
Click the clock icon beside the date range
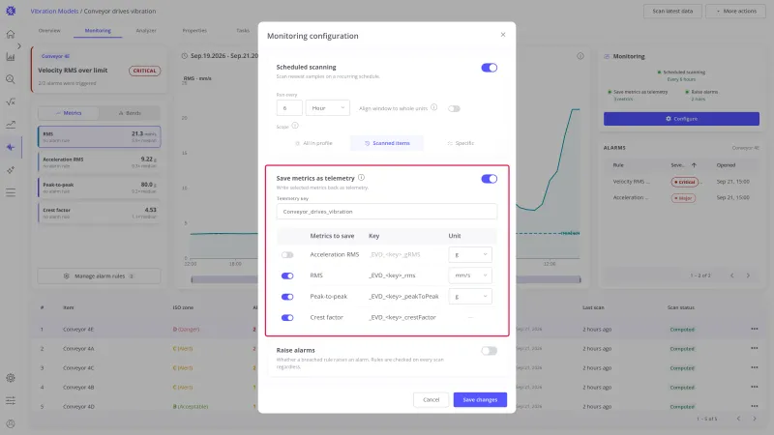coord(185,56)
